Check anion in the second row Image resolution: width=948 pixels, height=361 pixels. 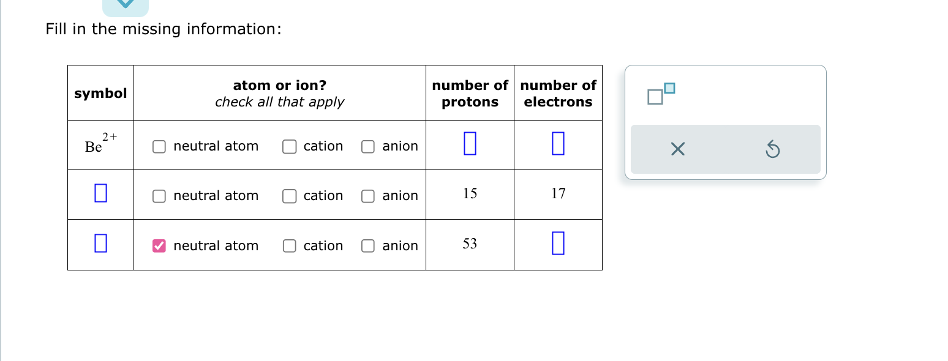[368, 196]
